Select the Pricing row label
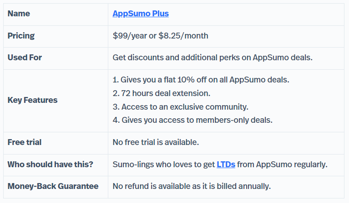 (21, 36)
